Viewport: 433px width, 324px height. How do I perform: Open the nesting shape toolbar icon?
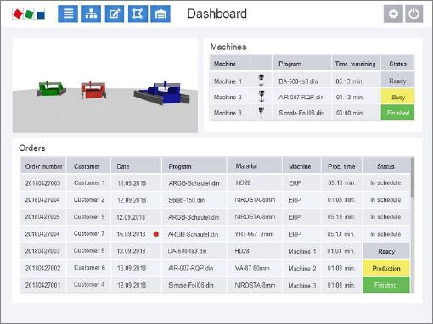[138, 14]
